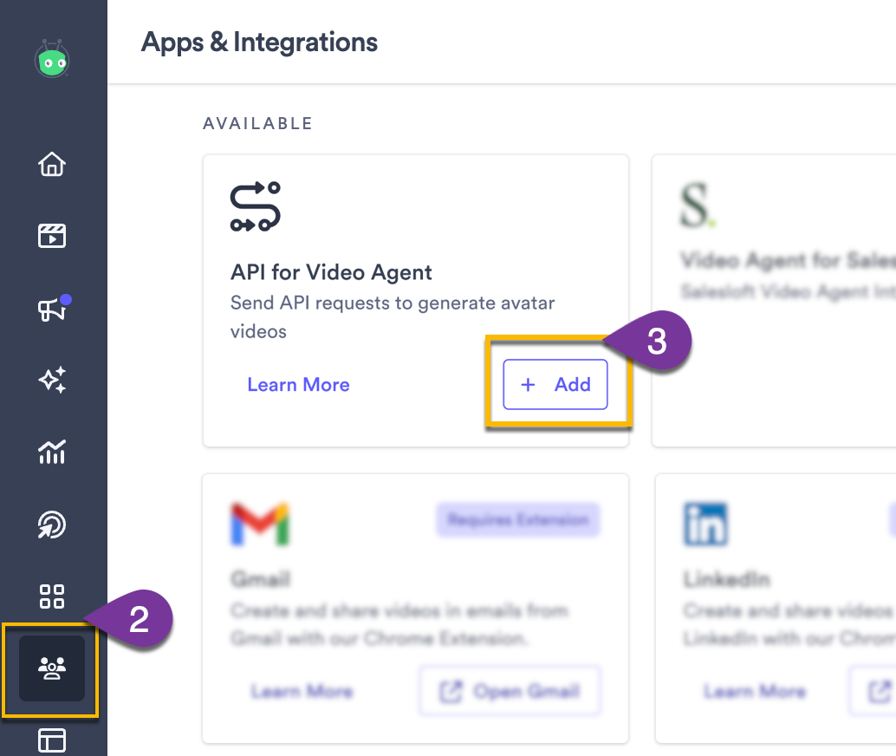The image size is (896, 756).
Task: Select the video projects icon in the sidebar
Action: (x=52, y=236)
